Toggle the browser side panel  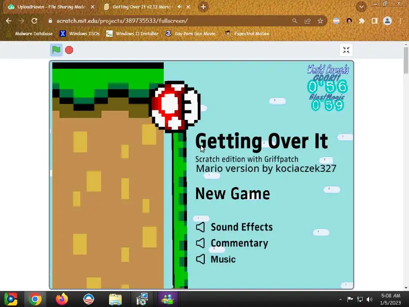(x=375, y=21)
